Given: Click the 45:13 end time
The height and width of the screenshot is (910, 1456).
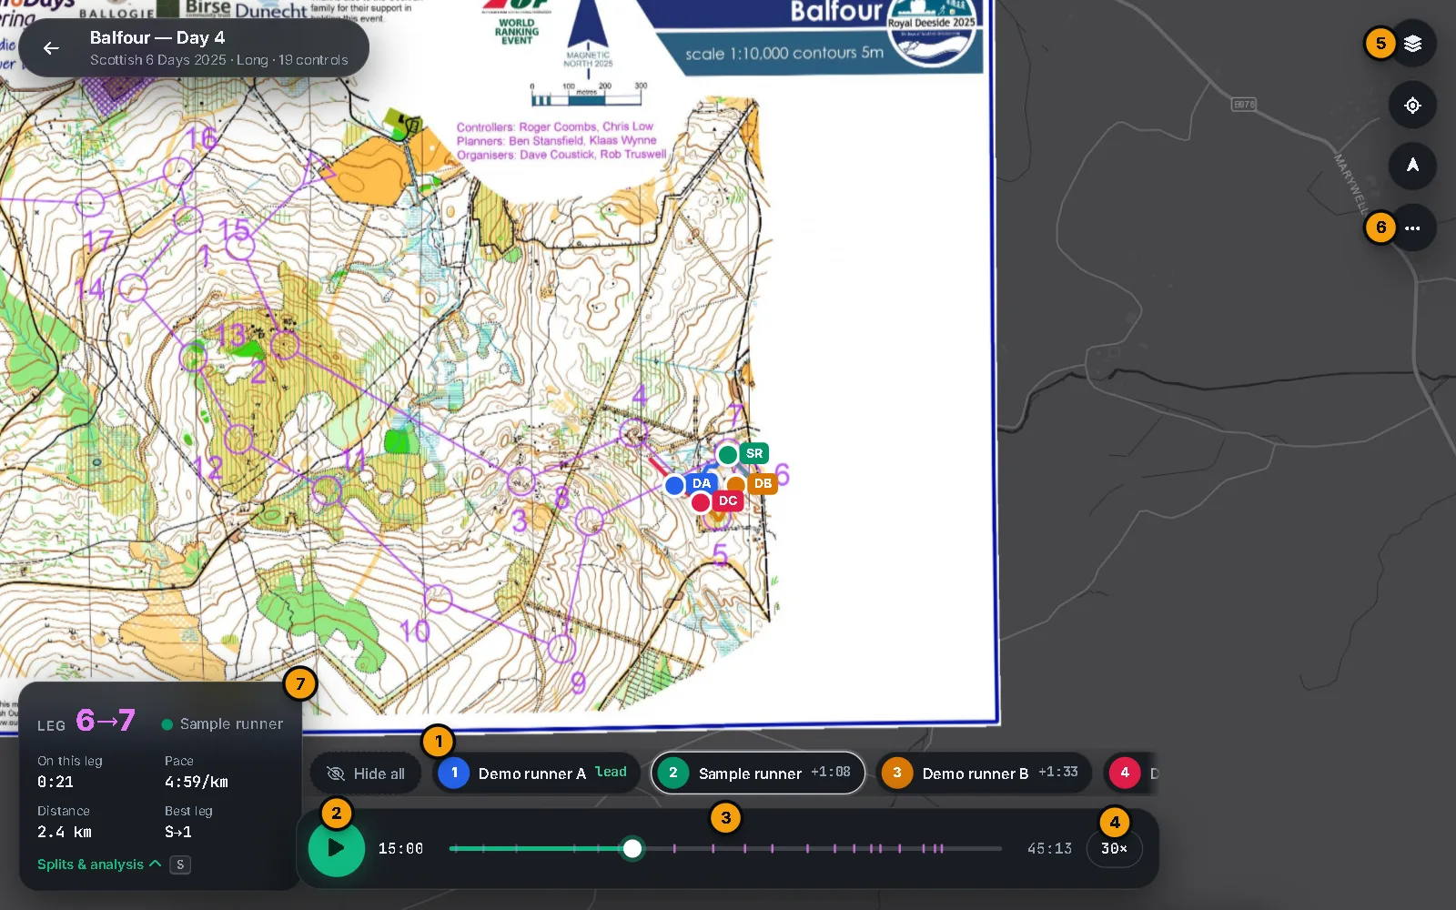Looking at the screenshot, I should [1049, 848].
